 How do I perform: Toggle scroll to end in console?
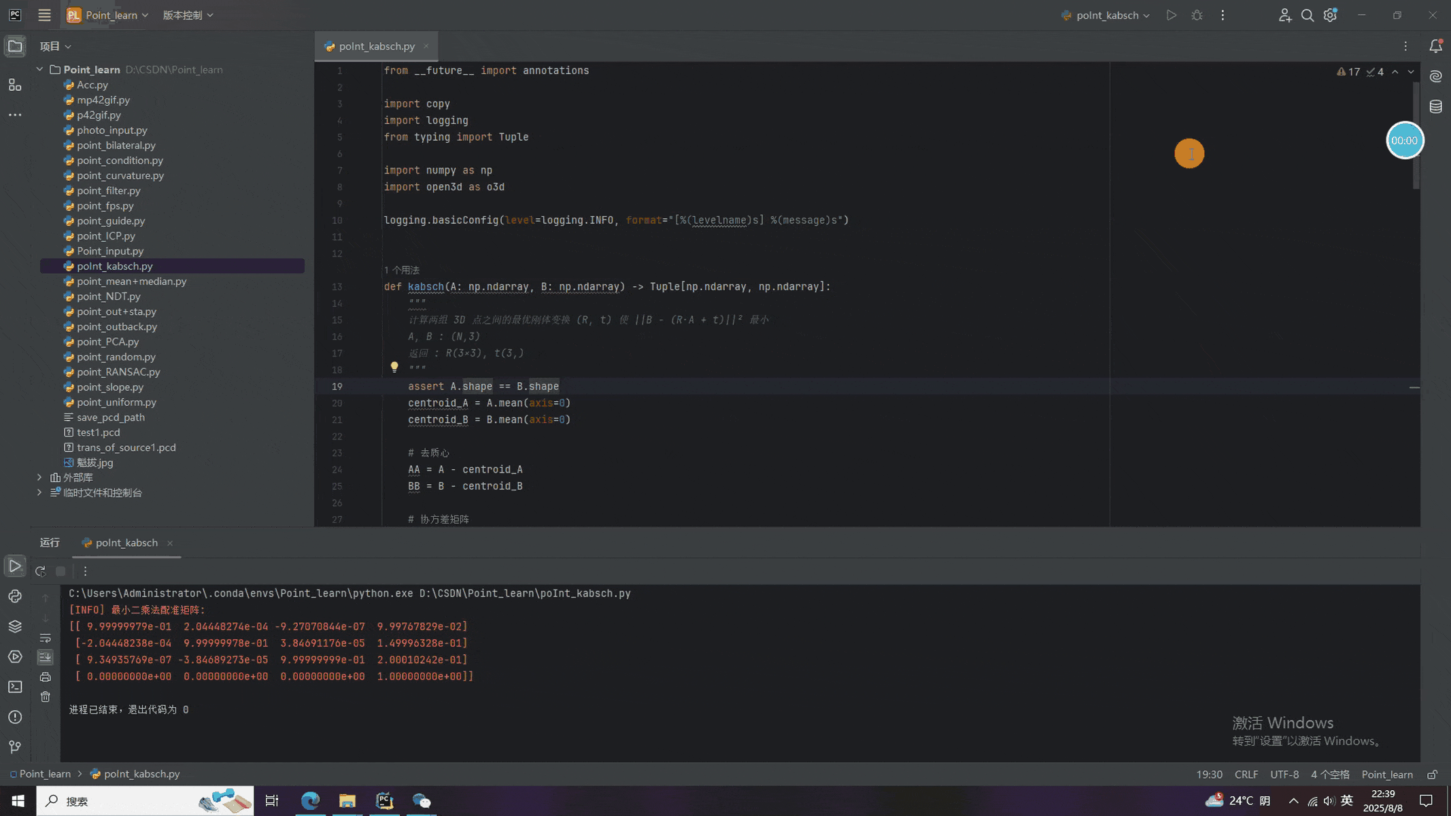point(46,657)
